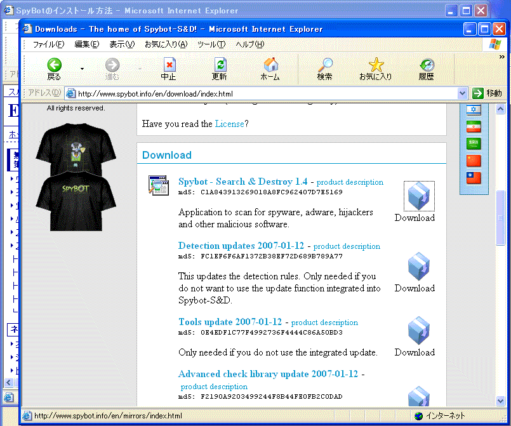The width and height of the screenshot is (511, 426).
Task: Open the History (履歴) panel
Action: pyautogui.click(x=427, y=65)
